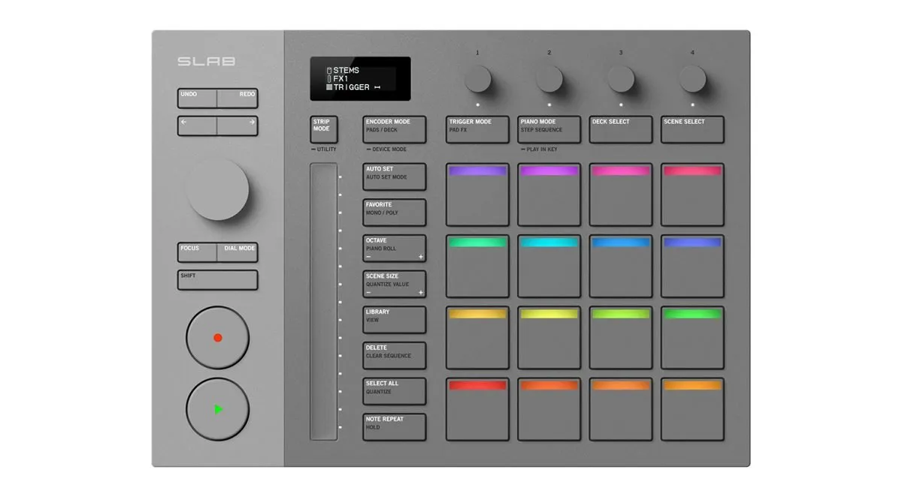Adjust SCENE SIZE quantize value
Image resolution: width=902 pixels, height=497 pixels.
click(393, 283)
